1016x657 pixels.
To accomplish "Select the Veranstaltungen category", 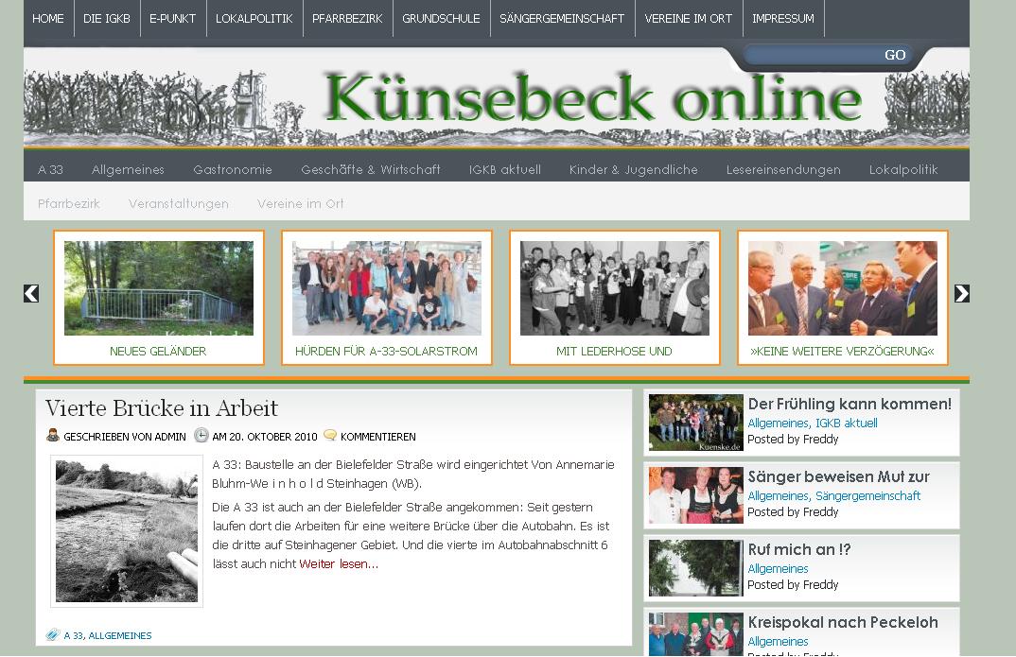I will [x=179, y=203].
